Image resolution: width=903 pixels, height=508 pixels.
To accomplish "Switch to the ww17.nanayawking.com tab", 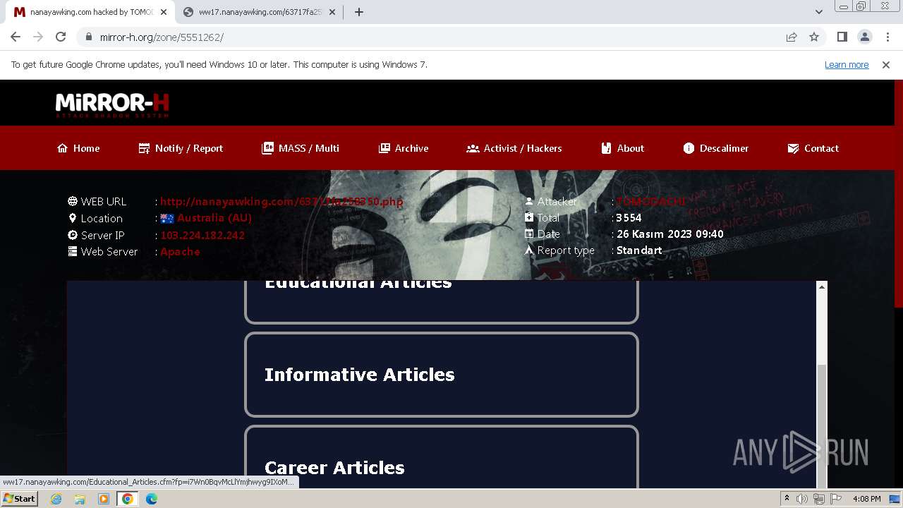I will coord(260,12).
